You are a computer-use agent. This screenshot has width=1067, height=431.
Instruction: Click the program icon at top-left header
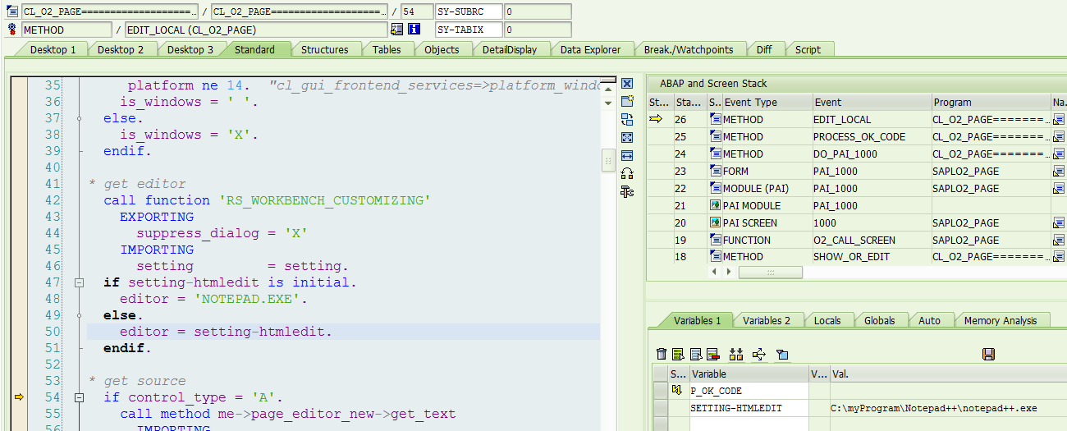[11, 11]
